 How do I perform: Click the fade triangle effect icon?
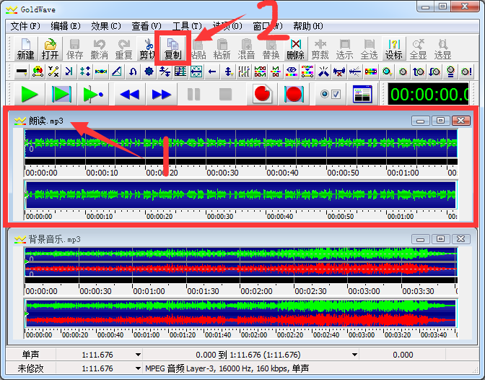[117, 72]
